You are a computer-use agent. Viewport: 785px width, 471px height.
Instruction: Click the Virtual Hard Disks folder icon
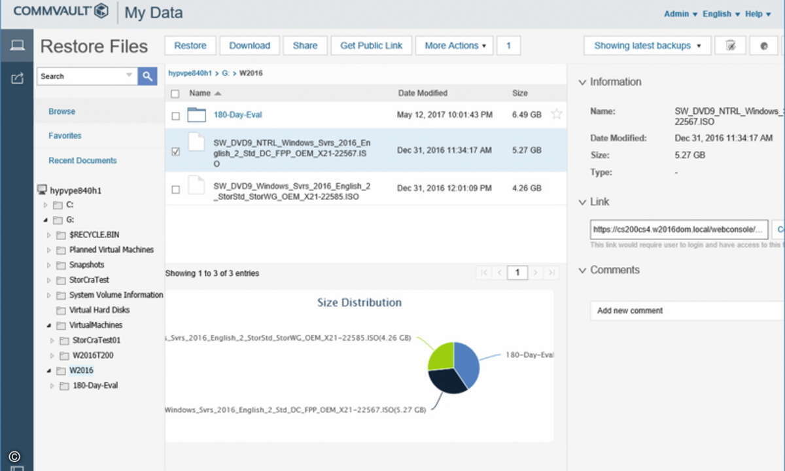coord(61,310)
